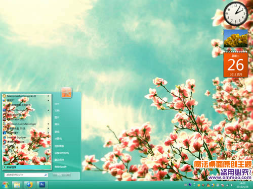Switch to Photoshop taskbar button
This screenshot has height=189, width=253.
point(42,185)
